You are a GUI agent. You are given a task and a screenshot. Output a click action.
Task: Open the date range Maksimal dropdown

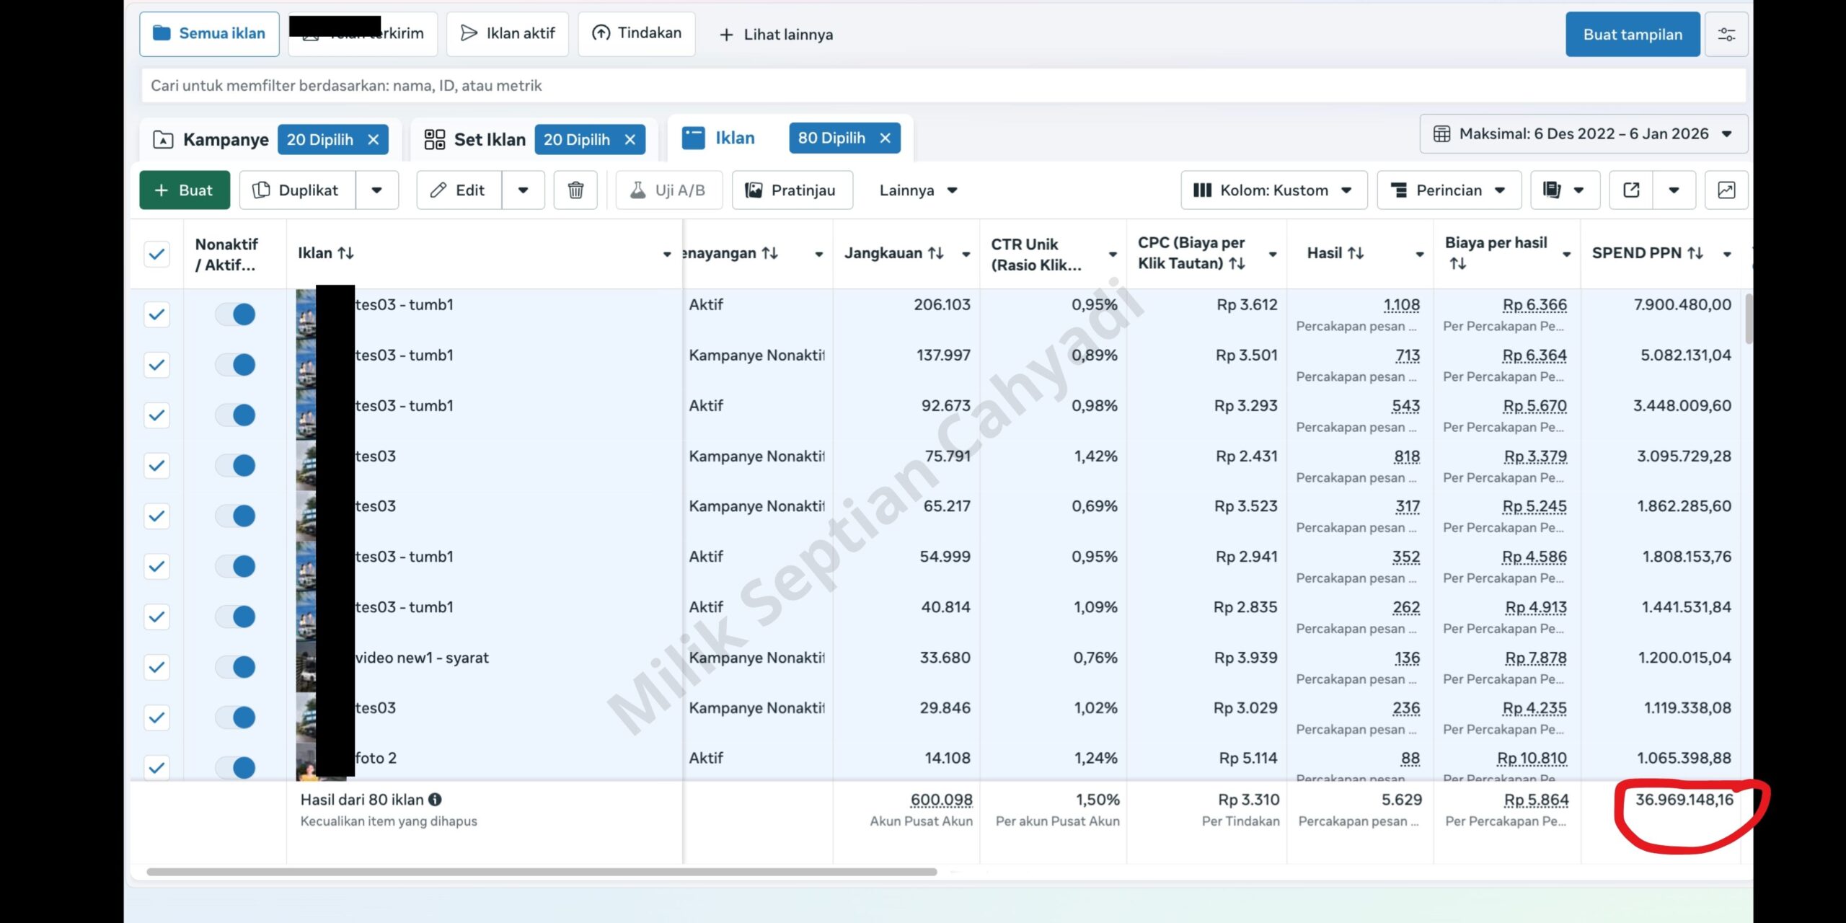click(x=1584, y=134)
